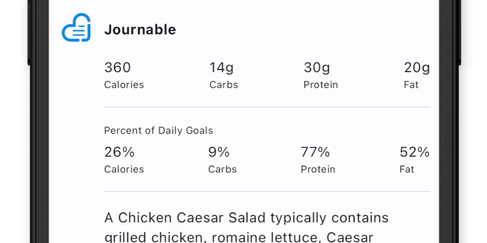Tap the 14g carbs value
Image resolution: width=487 pixels, height=243 pixels.
222,68
